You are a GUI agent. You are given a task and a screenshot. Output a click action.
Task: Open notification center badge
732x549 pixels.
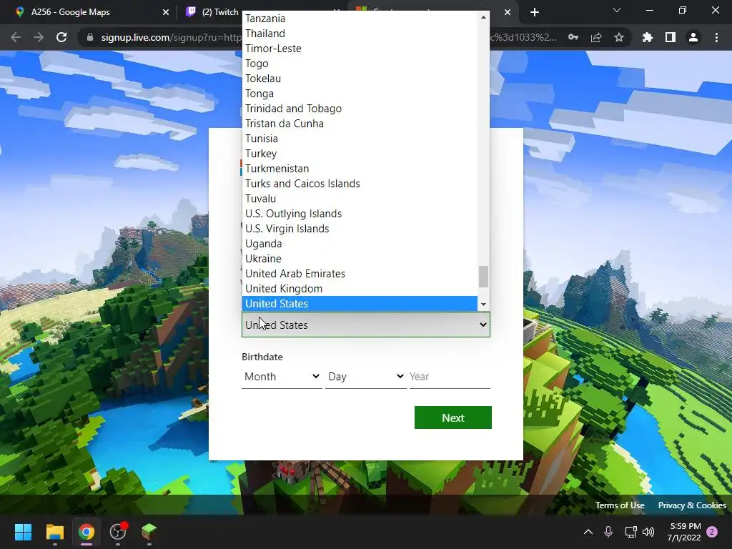pos(712,532)
